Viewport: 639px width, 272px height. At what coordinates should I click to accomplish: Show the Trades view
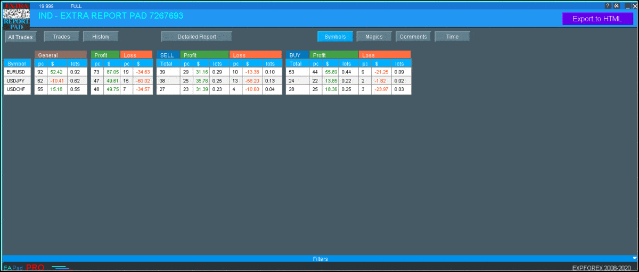coord(61,37)
